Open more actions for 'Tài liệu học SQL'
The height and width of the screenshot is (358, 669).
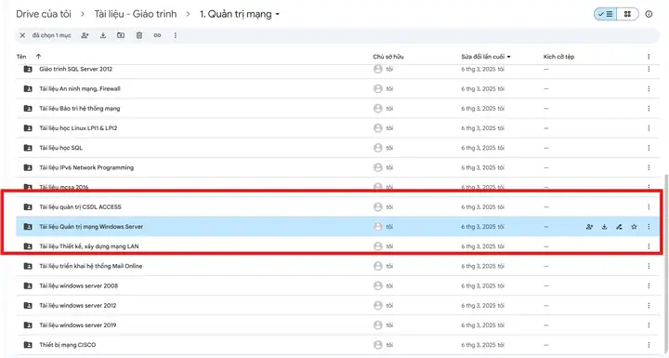(649, 148)
